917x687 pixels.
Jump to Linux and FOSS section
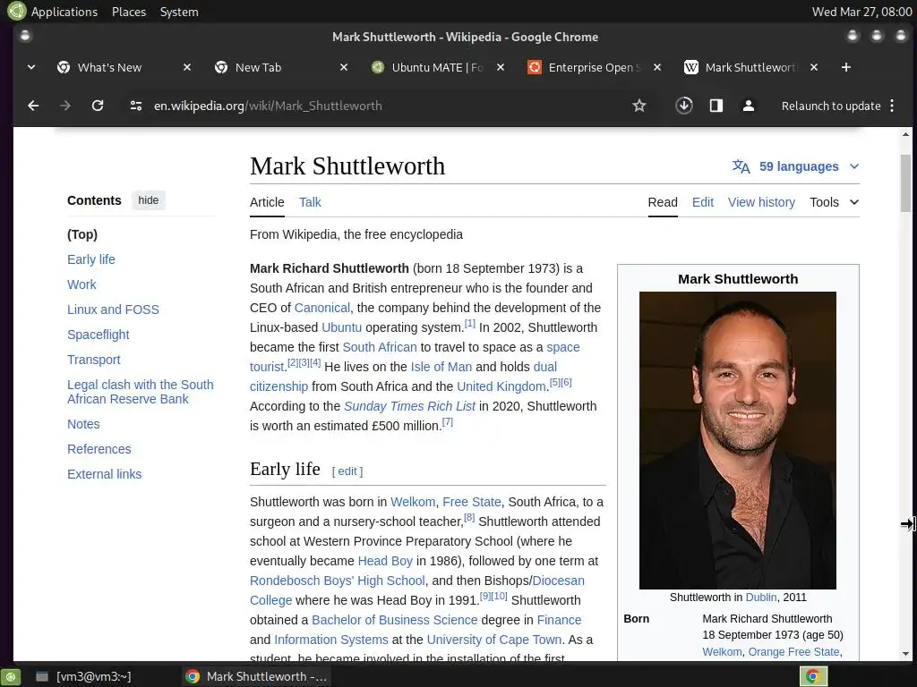pos(113,310)
